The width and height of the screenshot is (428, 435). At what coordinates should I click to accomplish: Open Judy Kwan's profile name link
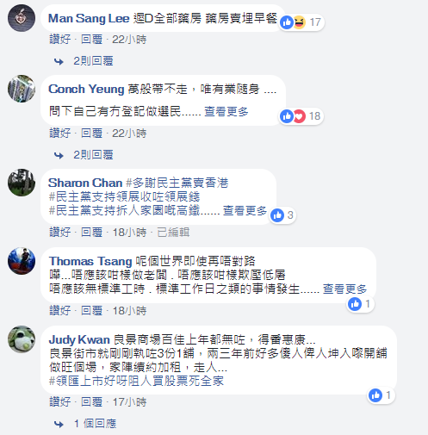click(79, 339)
